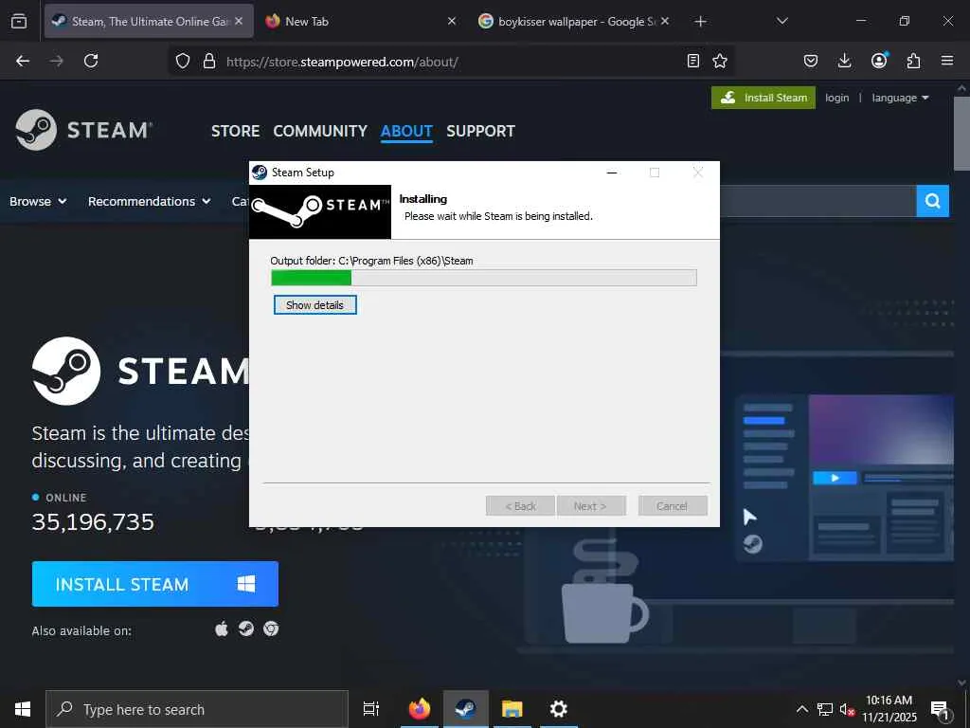Image resolution: width=970 pixels, height=728 pixels.
Task: Click the URL address field
Action: [x=452, y=62]
